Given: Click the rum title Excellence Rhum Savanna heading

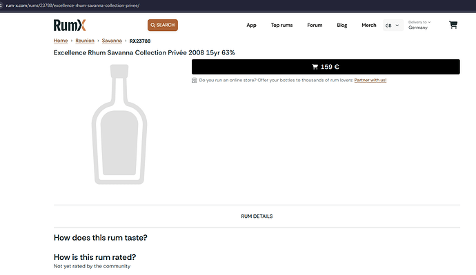Looking at the screenshot, I should tap(144, 53).
